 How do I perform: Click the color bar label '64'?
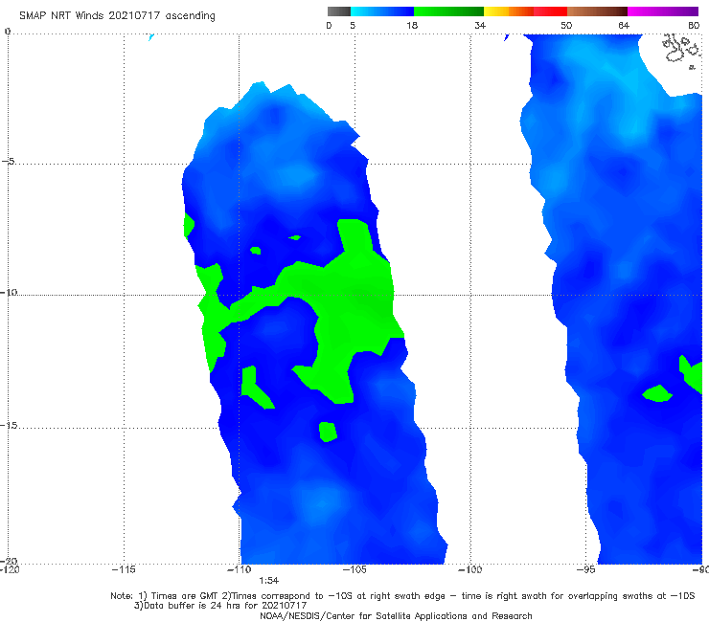(624, 25)
